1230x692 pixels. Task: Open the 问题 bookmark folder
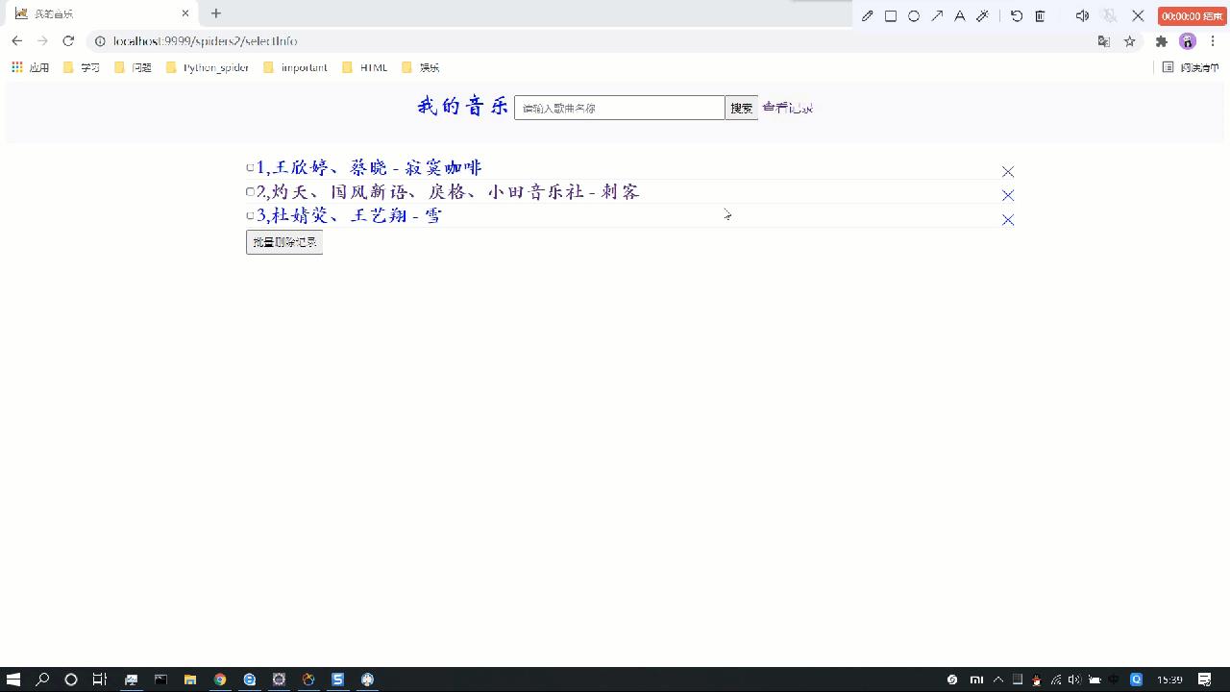[x=134, y=67]
